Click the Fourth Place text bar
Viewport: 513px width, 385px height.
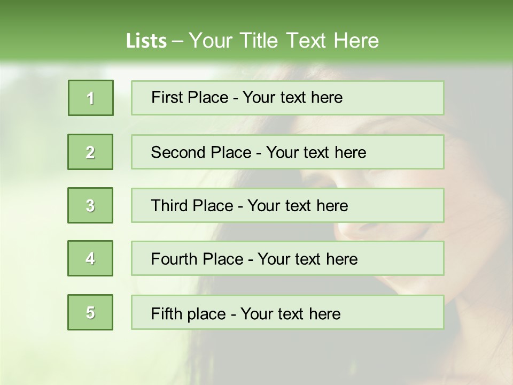287,258
